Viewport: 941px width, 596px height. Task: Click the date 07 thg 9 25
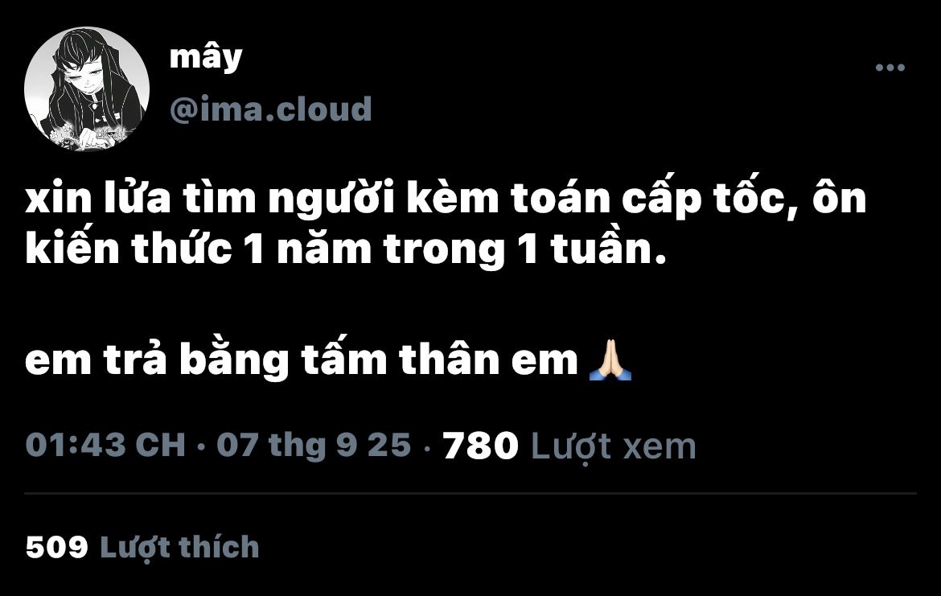[x=314, y=446]
